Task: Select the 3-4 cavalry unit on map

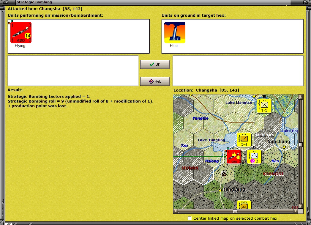Action: click(x=244, y=140)
